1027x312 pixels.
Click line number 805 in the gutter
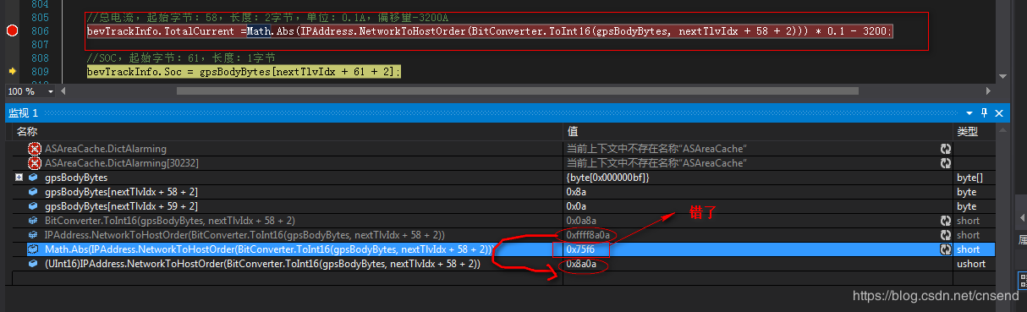coord(39,18)
